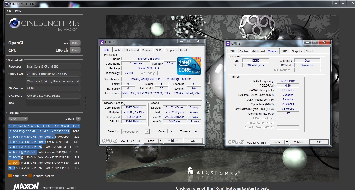Viewport: 355px width, 190px height.
Task: Switch to Graphics tab in left CPU-Z
Action: click(x=171, y=50)
